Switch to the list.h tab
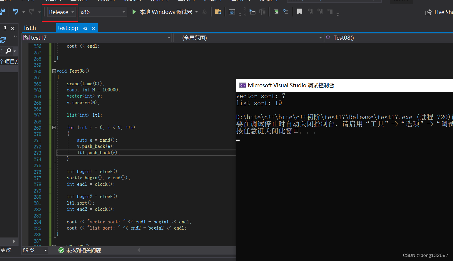 click(30, 28)
